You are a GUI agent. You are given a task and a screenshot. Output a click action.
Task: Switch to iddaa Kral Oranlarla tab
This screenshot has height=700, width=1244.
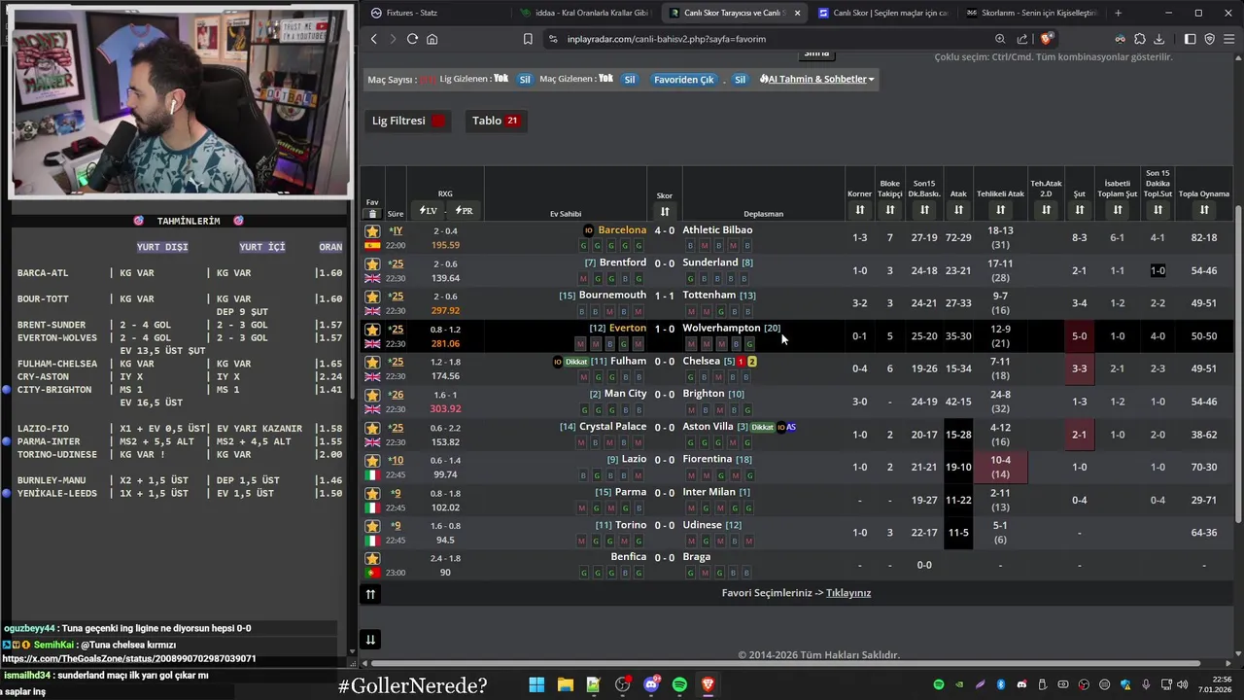pyautogui.click(x=586, y=13)
